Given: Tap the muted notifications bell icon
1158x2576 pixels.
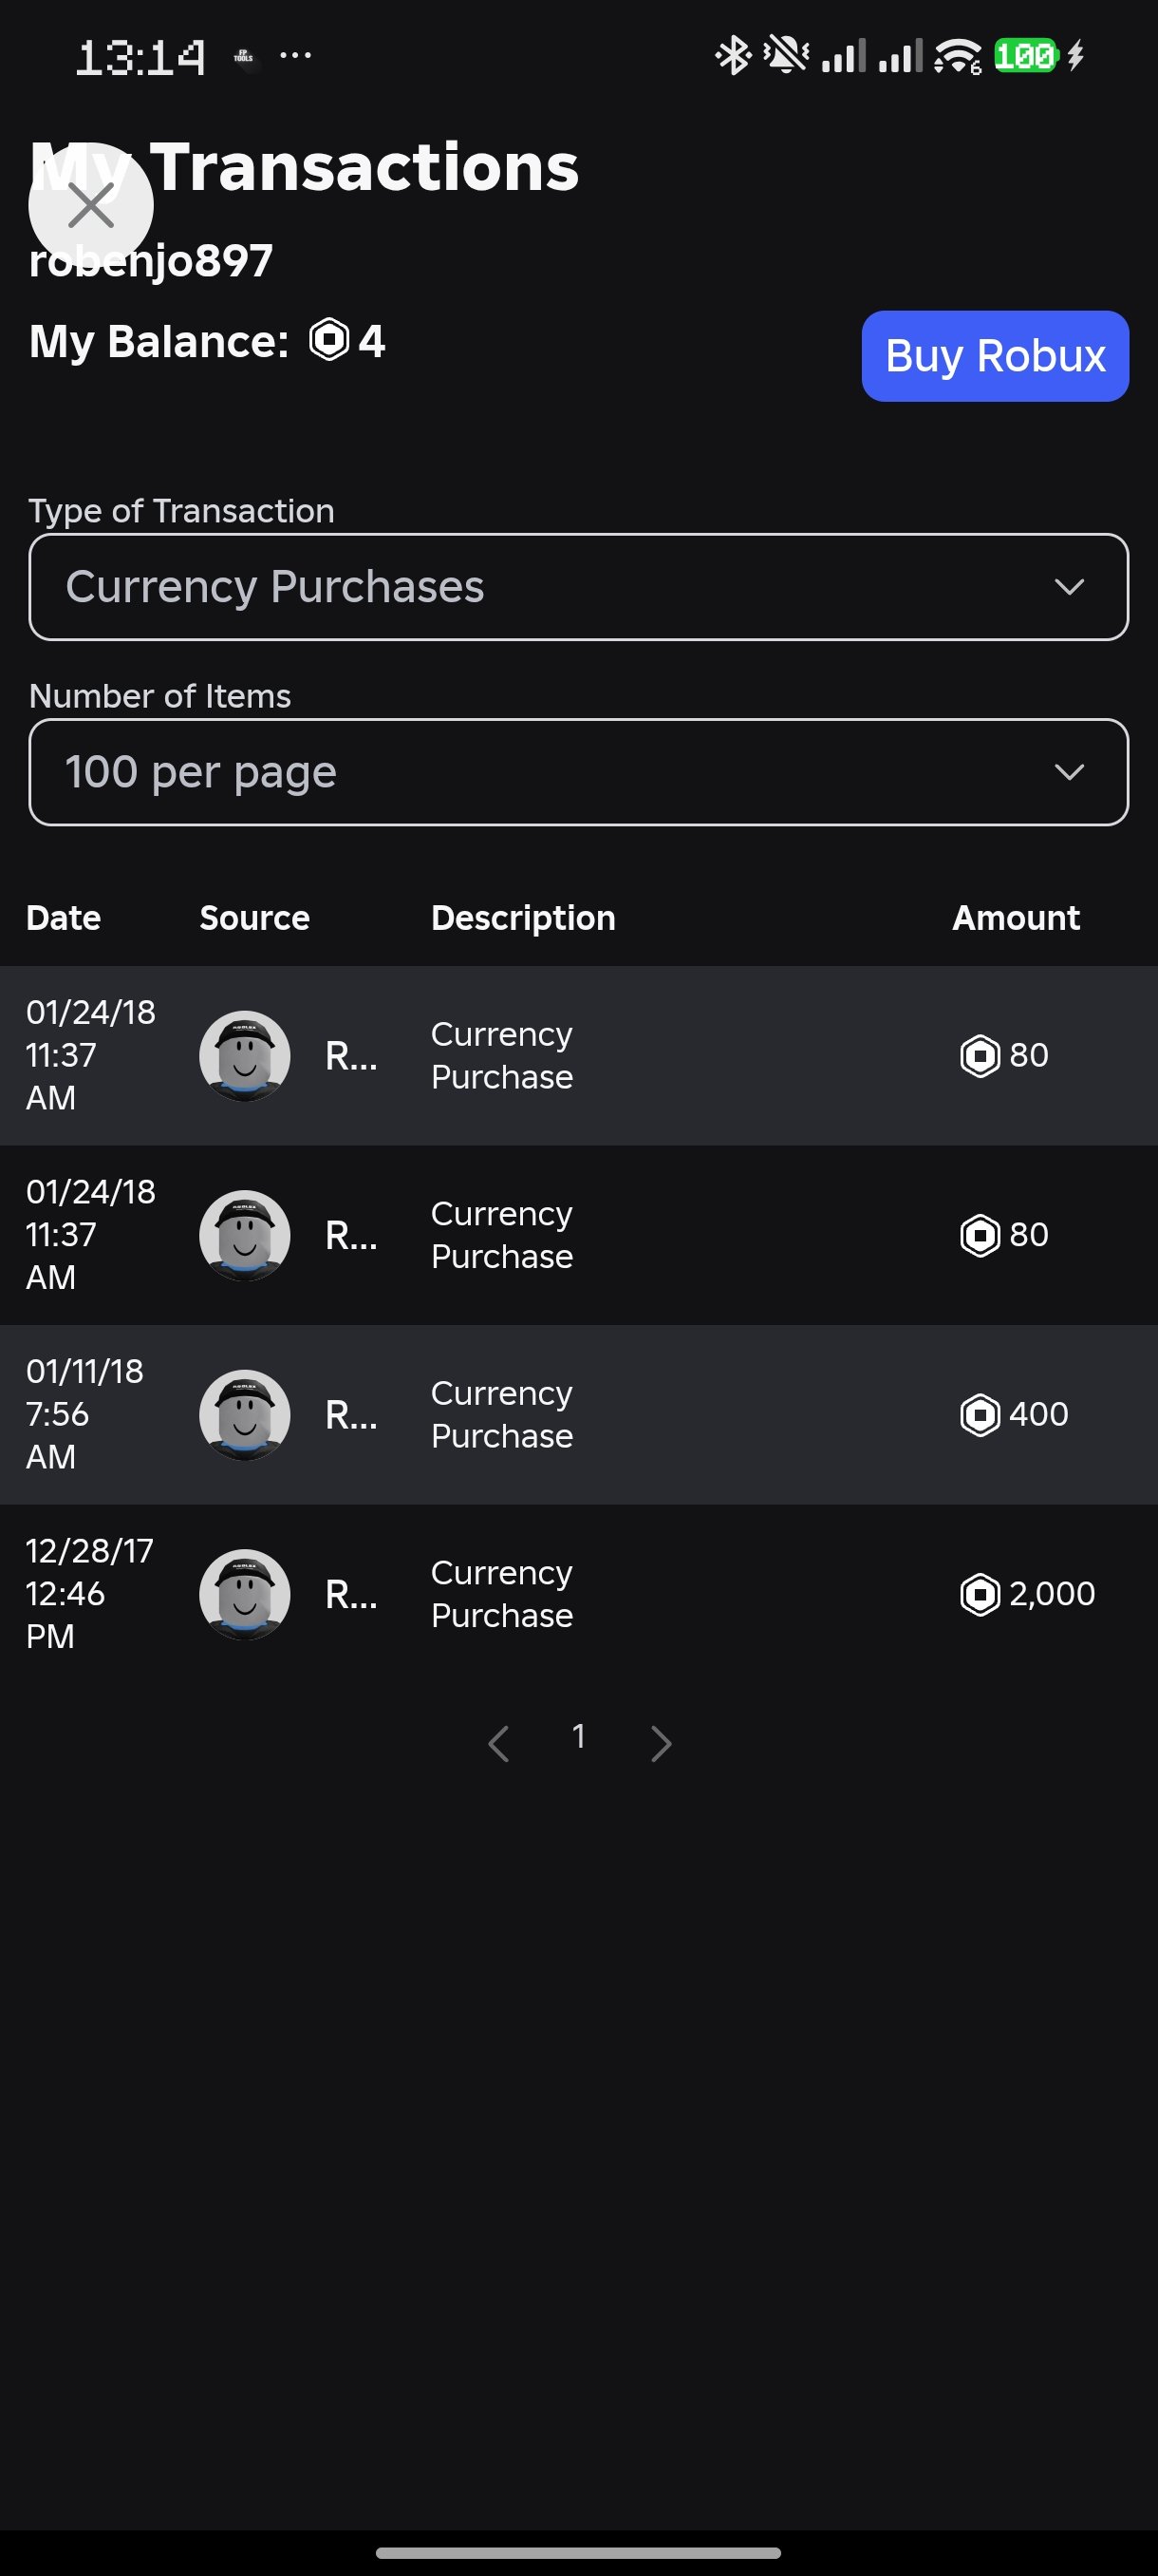Looking at the screenshot, I should click(x=786, y=56).
